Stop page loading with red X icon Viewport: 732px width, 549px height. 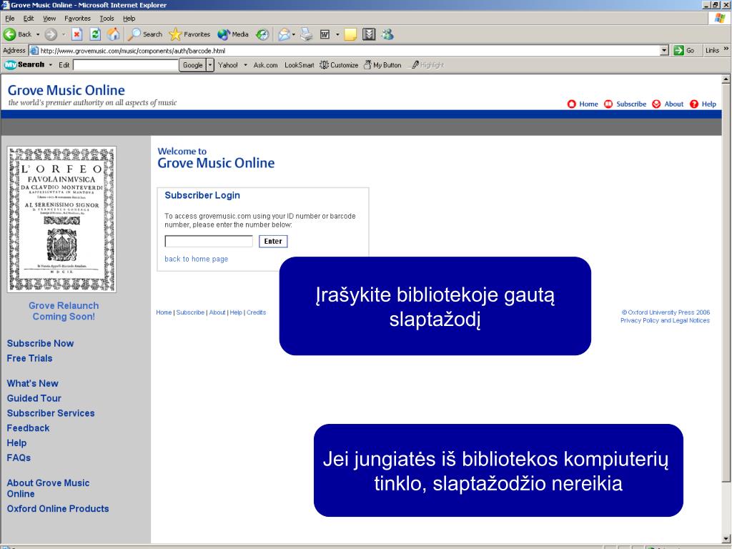pos(77,34)
